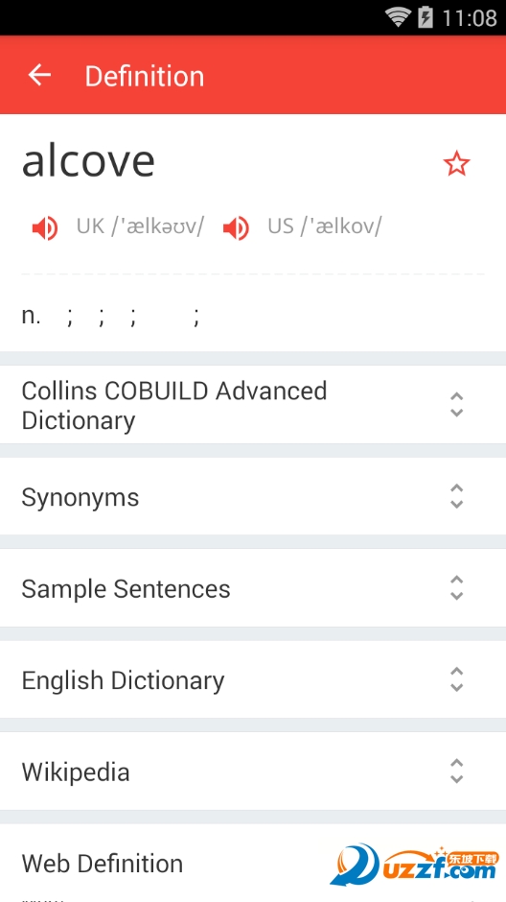Screen dimensions: 506x902
Task: Toggle the favorite star for alcove
Action: point(456,164)
